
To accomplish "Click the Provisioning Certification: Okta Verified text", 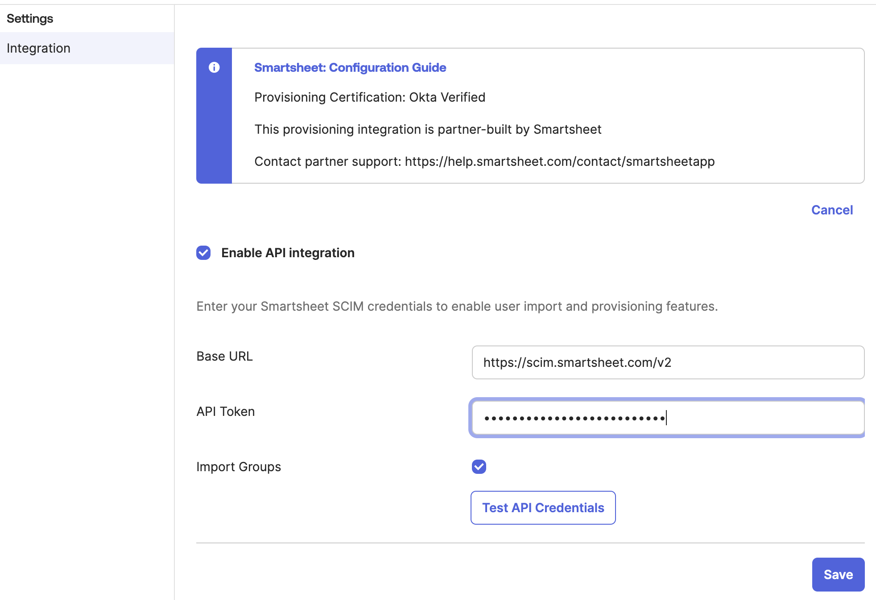I will [x=369, y=97].
